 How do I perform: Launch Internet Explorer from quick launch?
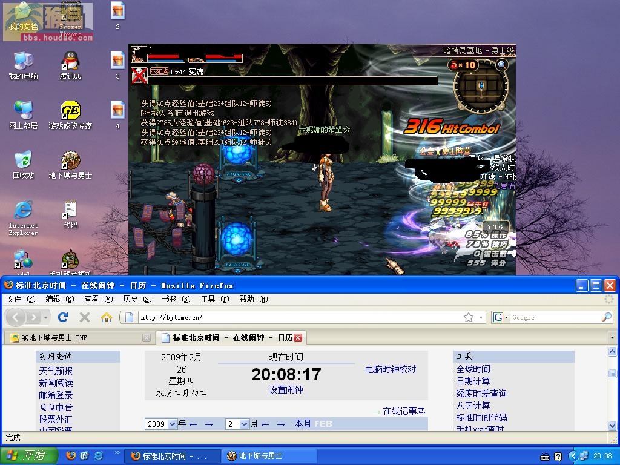click(99, 455)
